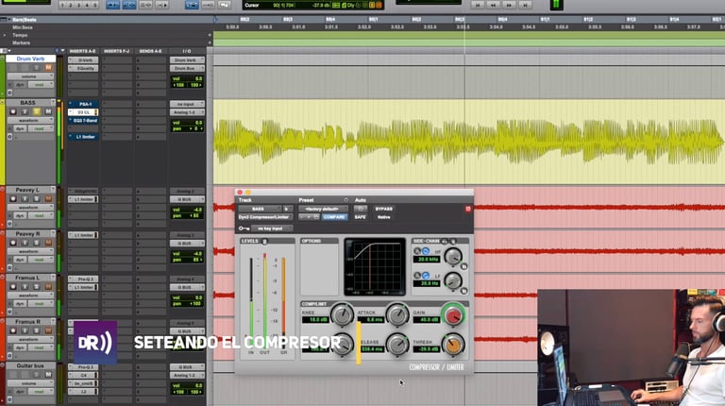The image size is (725, 406).
Task: Unmute the Framus L track
Action: pyautogui.click(x=48, y=287)
